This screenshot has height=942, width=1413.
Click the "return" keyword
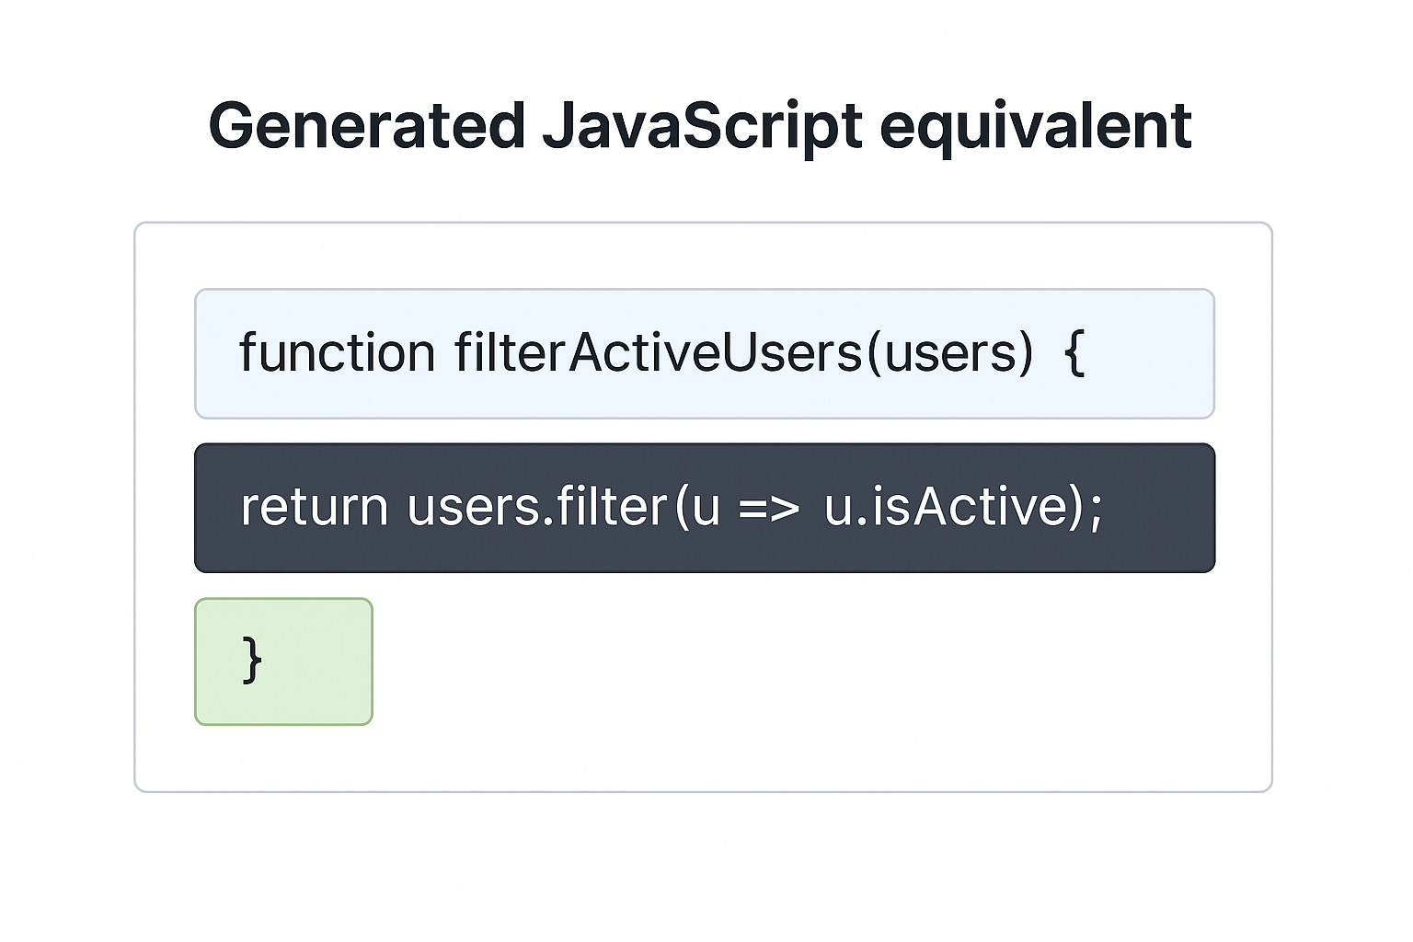click(315, 507)
